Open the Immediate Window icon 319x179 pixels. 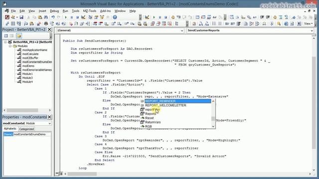coord(203,17)
